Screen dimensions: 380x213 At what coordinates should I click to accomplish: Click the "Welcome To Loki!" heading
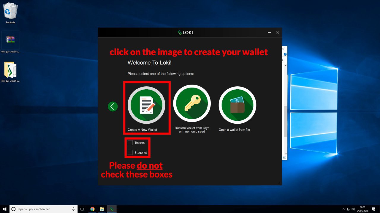[x=150, y=63]
